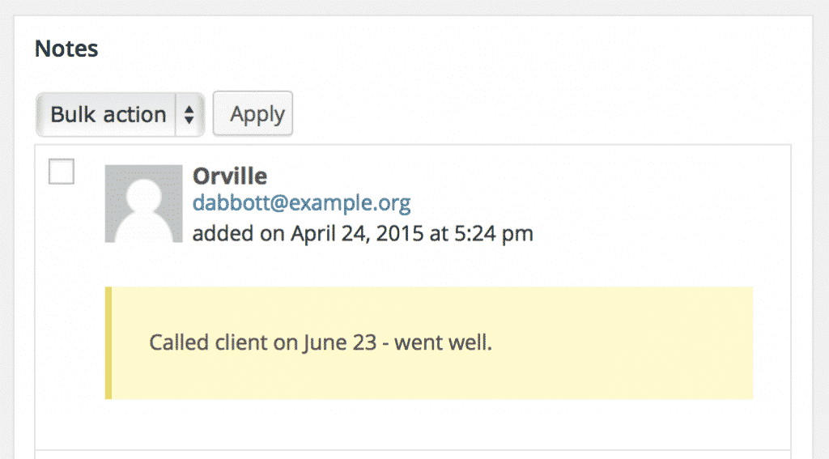Click the went well phrase in note
This screenshot has width=829, height=459.
(x=443, y=342)
